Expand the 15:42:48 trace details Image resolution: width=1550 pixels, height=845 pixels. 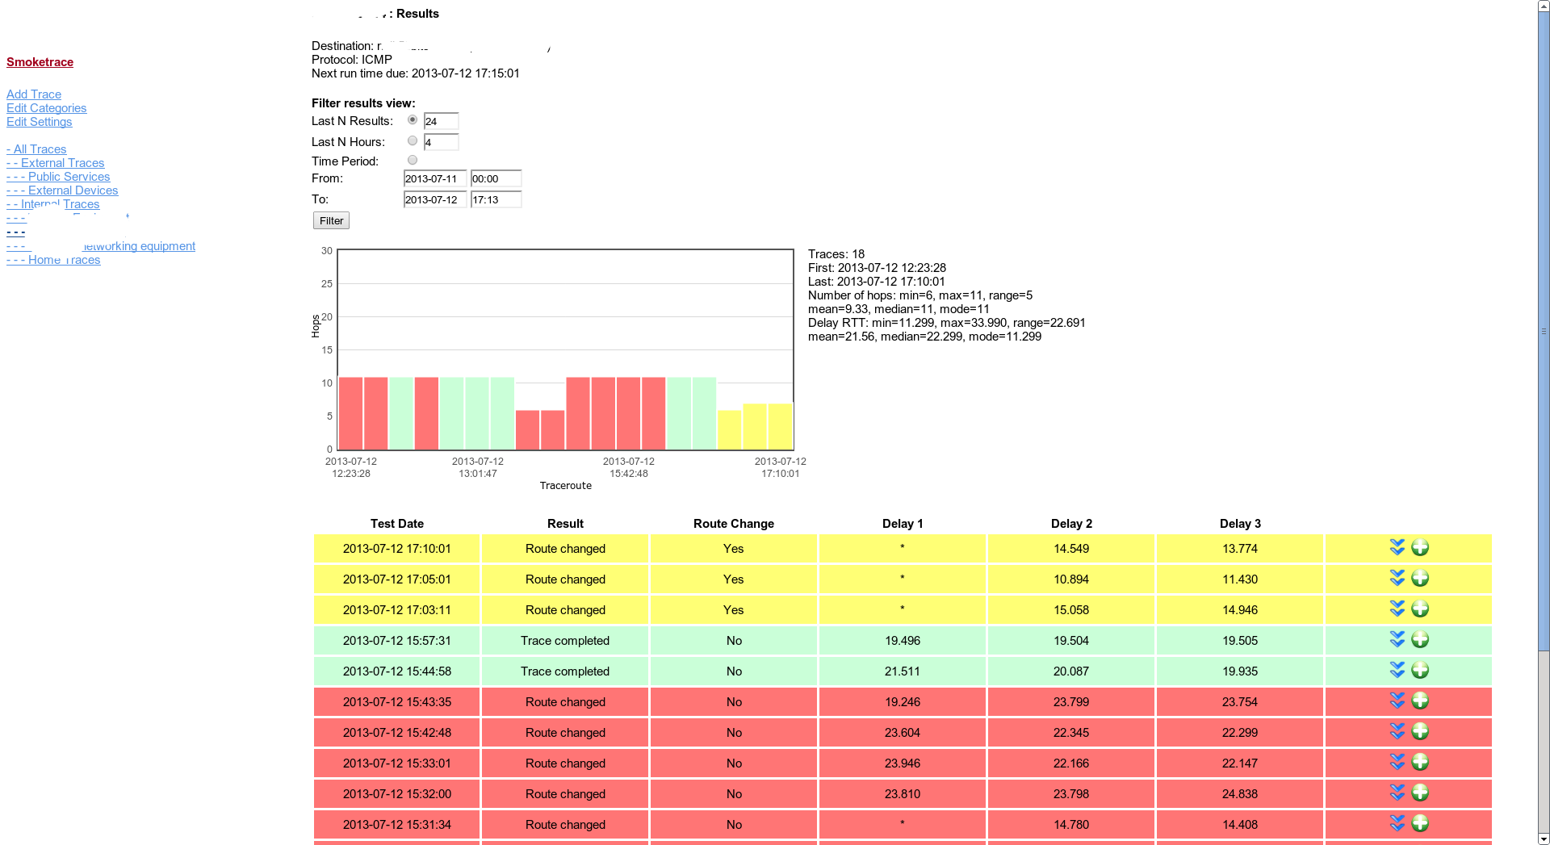pyautogui.click(x=1397, y=731)
